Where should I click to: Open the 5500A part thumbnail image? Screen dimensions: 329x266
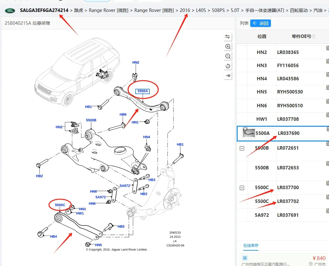click(249, 133)
